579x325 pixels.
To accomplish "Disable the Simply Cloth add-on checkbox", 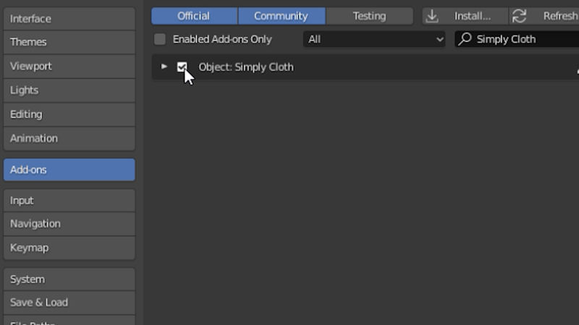I will click(182, 67).
